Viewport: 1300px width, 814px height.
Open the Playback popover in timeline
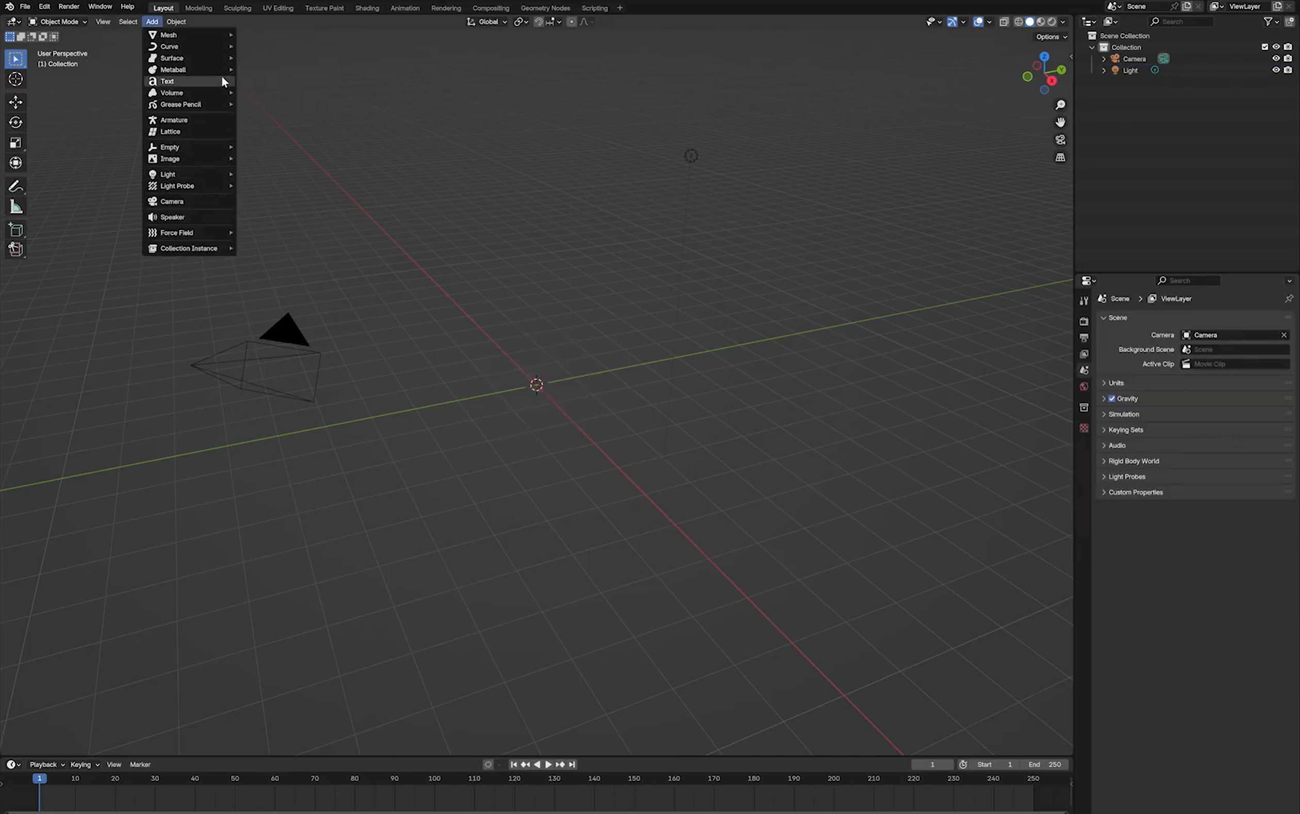pos(47,764)
